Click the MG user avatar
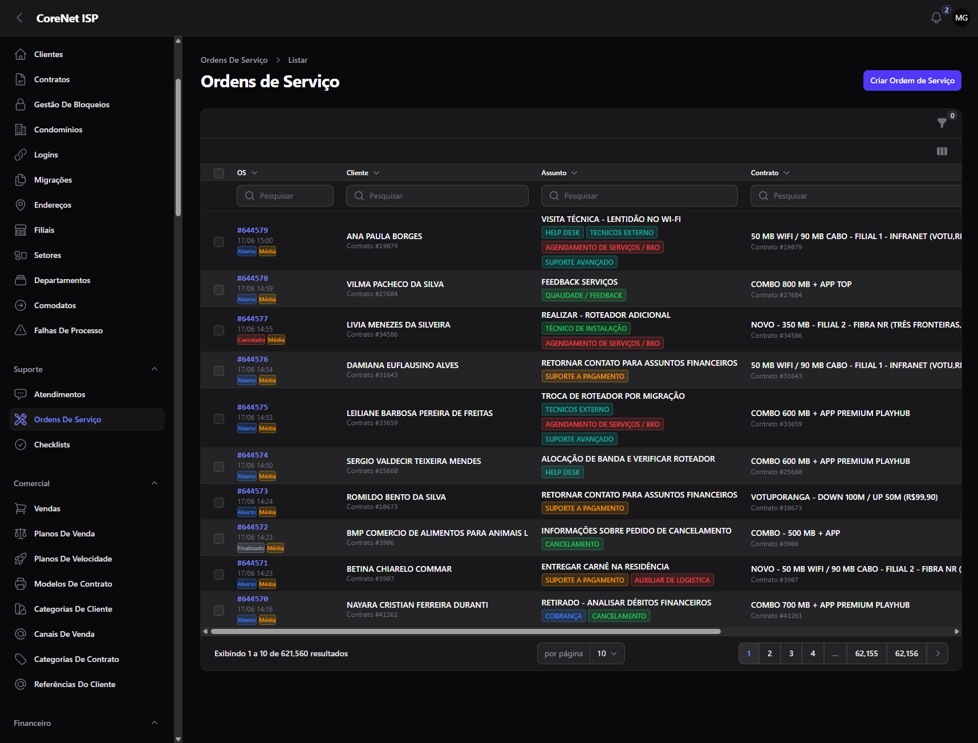The width and height of the screenshot is (978, 743). click(961, 18)
